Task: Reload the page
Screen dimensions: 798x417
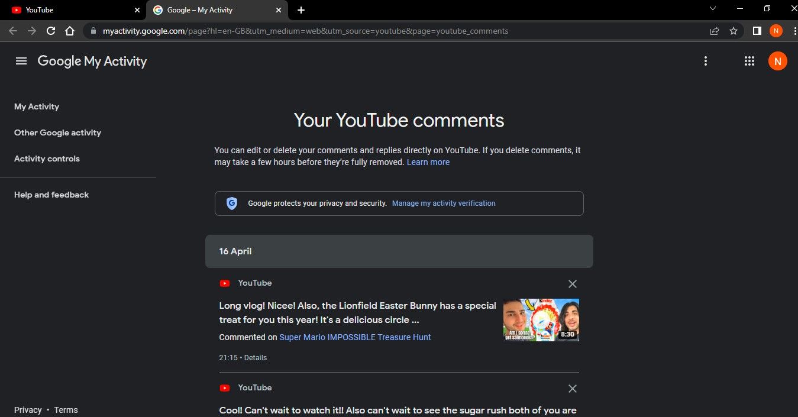Action: 51,31
